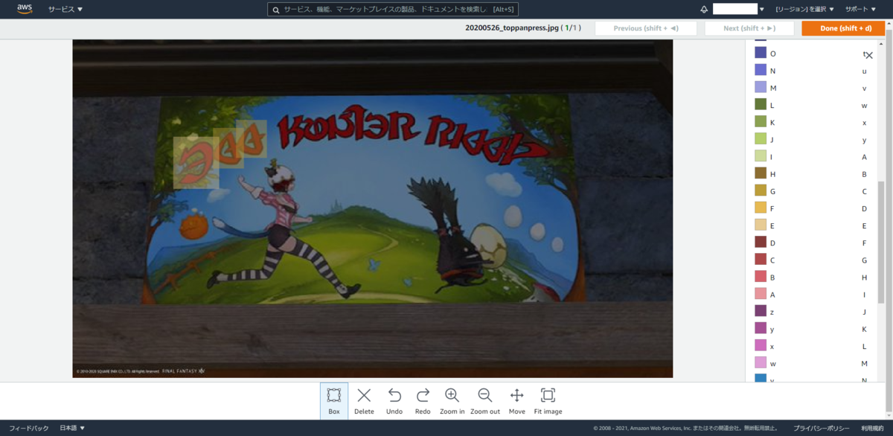Select the mustard swatch of label G
Screen dimensions: 893x436
pos(761,190)
